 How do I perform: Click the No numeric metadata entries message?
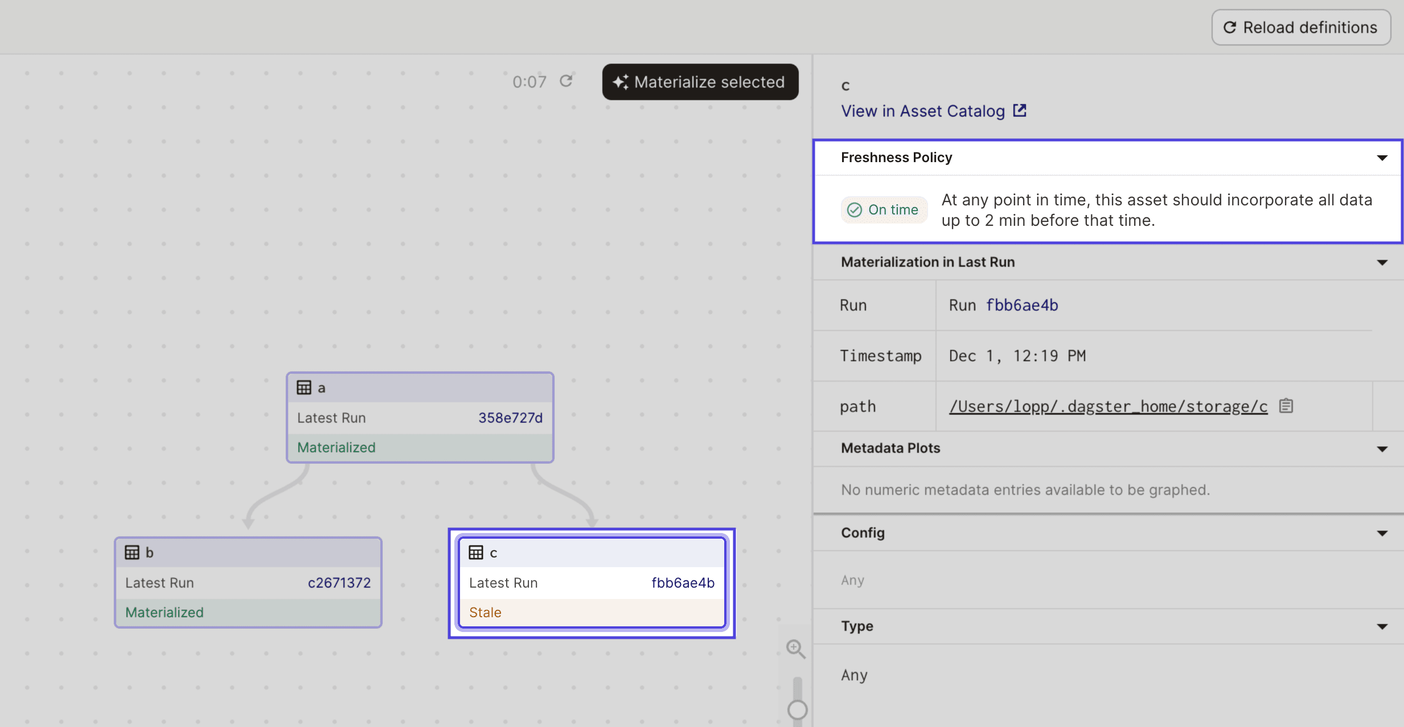(x=1025, y=490)
